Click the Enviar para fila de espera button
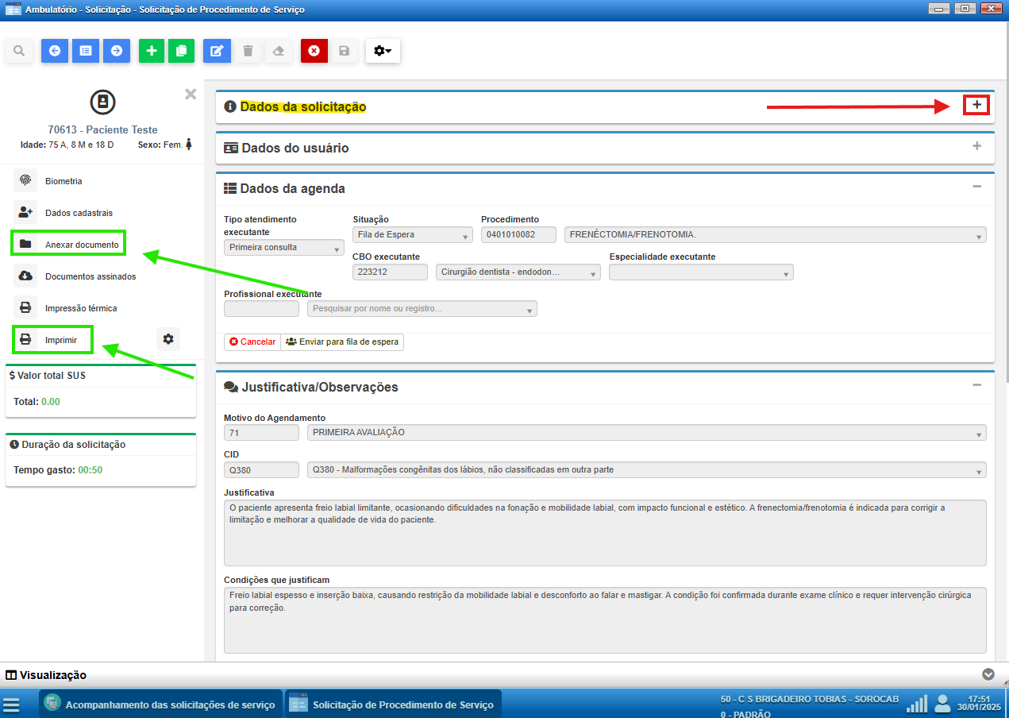 pos(342,342)
